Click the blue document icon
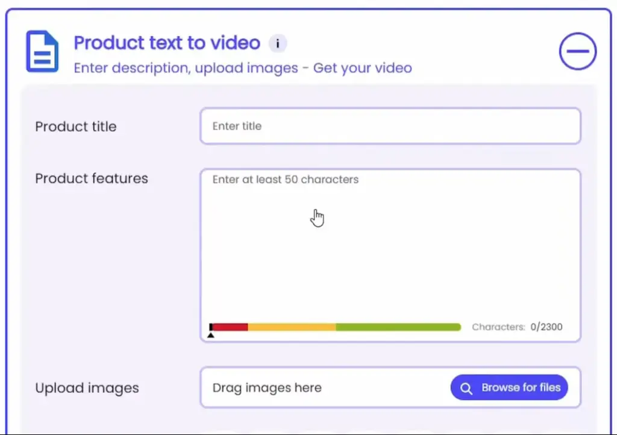The width and height of the screenshot is (617, 435). 43,52
